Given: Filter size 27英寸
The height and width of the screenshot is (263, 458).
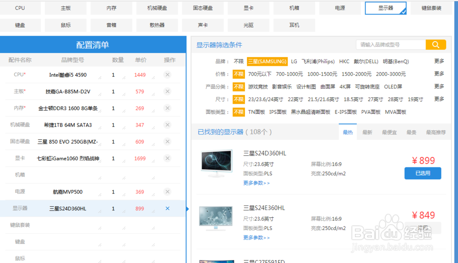Looking at the screenshot, I should 376,99.
